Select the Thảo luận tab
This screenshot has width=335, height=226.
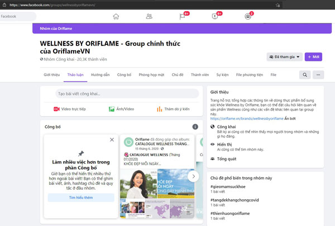coord(75,75)
